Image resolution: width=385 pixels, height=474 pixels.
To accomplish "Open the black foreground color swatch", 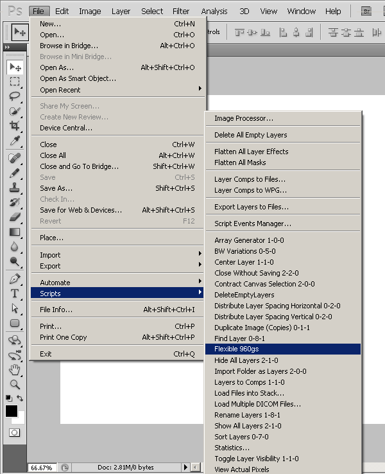I will pos(12,411).
